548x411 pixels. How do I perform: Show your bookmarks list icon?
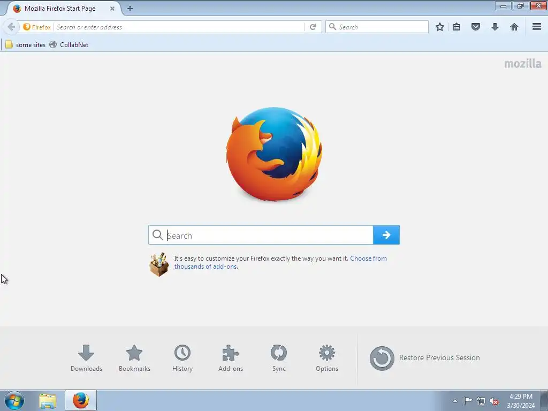pos(456,27)
